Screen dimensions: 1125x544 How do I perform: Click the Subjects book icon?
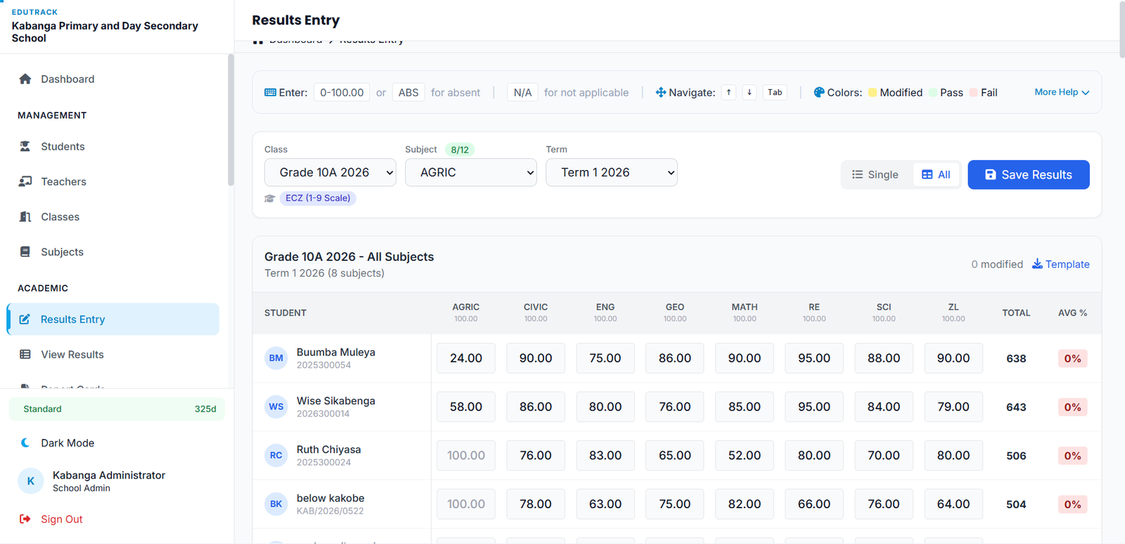coord(25,252)
